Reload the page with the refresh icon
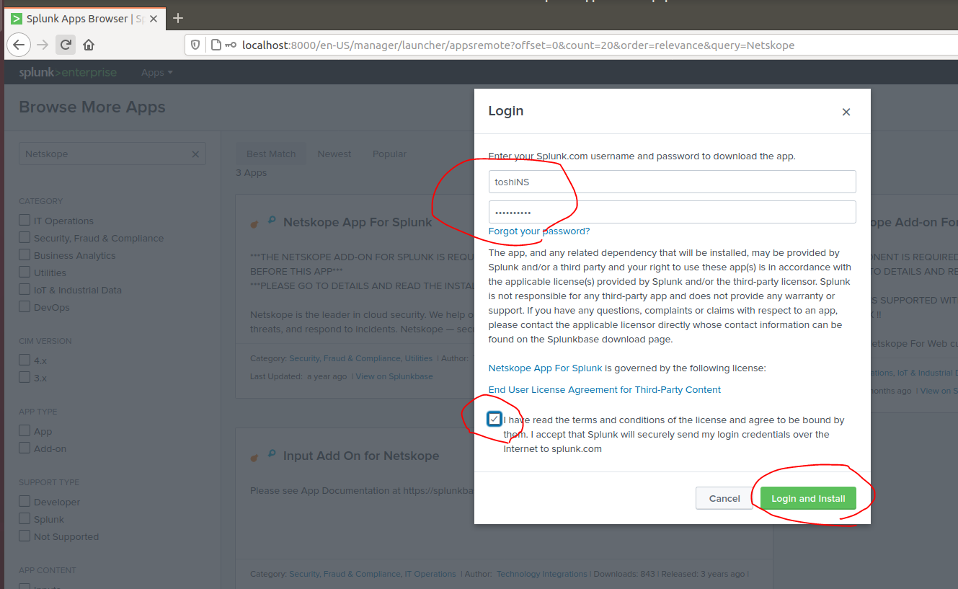The width and height of the screenshot is (958, 589). 66,45
